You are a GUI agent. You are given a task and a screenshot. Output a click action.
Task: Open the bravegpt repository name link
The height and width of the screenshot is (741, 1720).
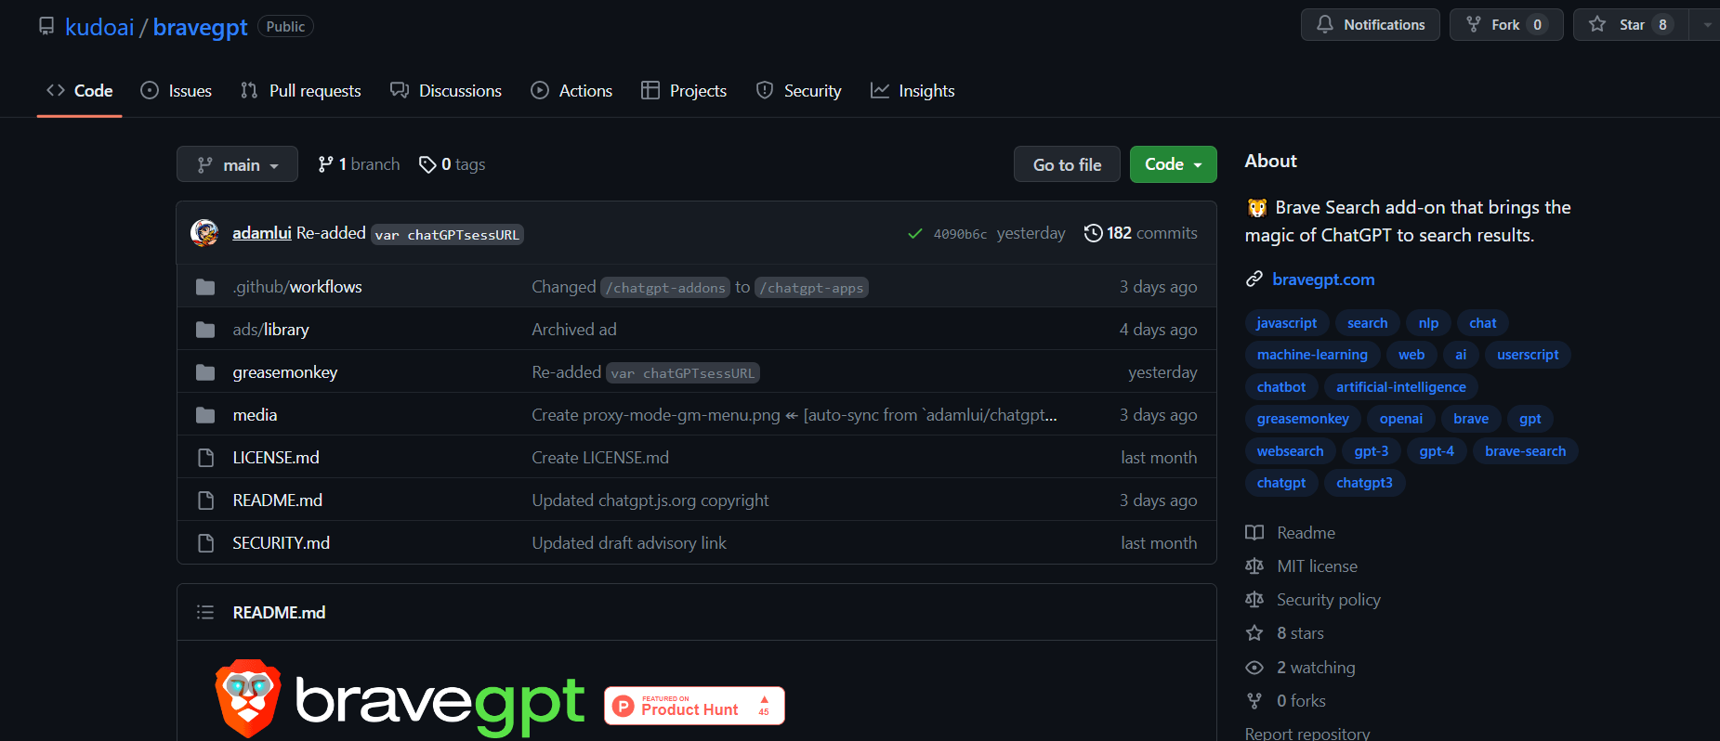pos(200,27)
